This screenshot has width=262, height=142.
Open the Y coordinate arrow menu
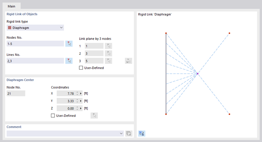coord(81,101)
